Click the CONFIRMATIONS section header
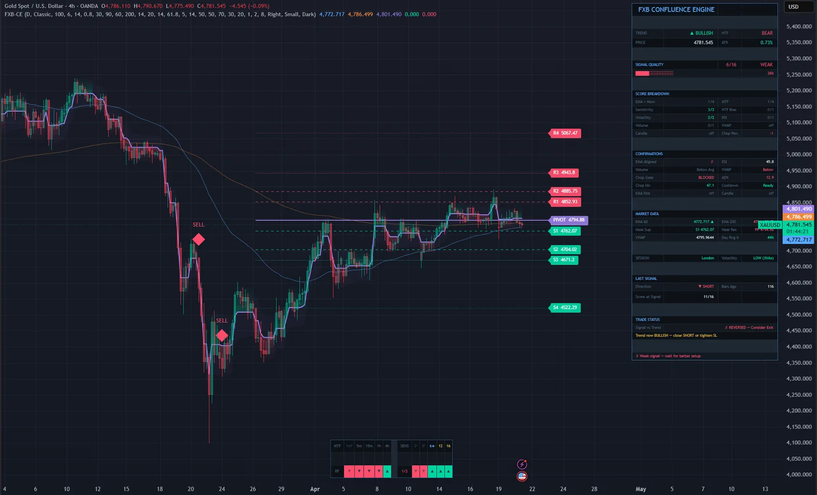This screenshot has width=817, height=495. [649, 154]
